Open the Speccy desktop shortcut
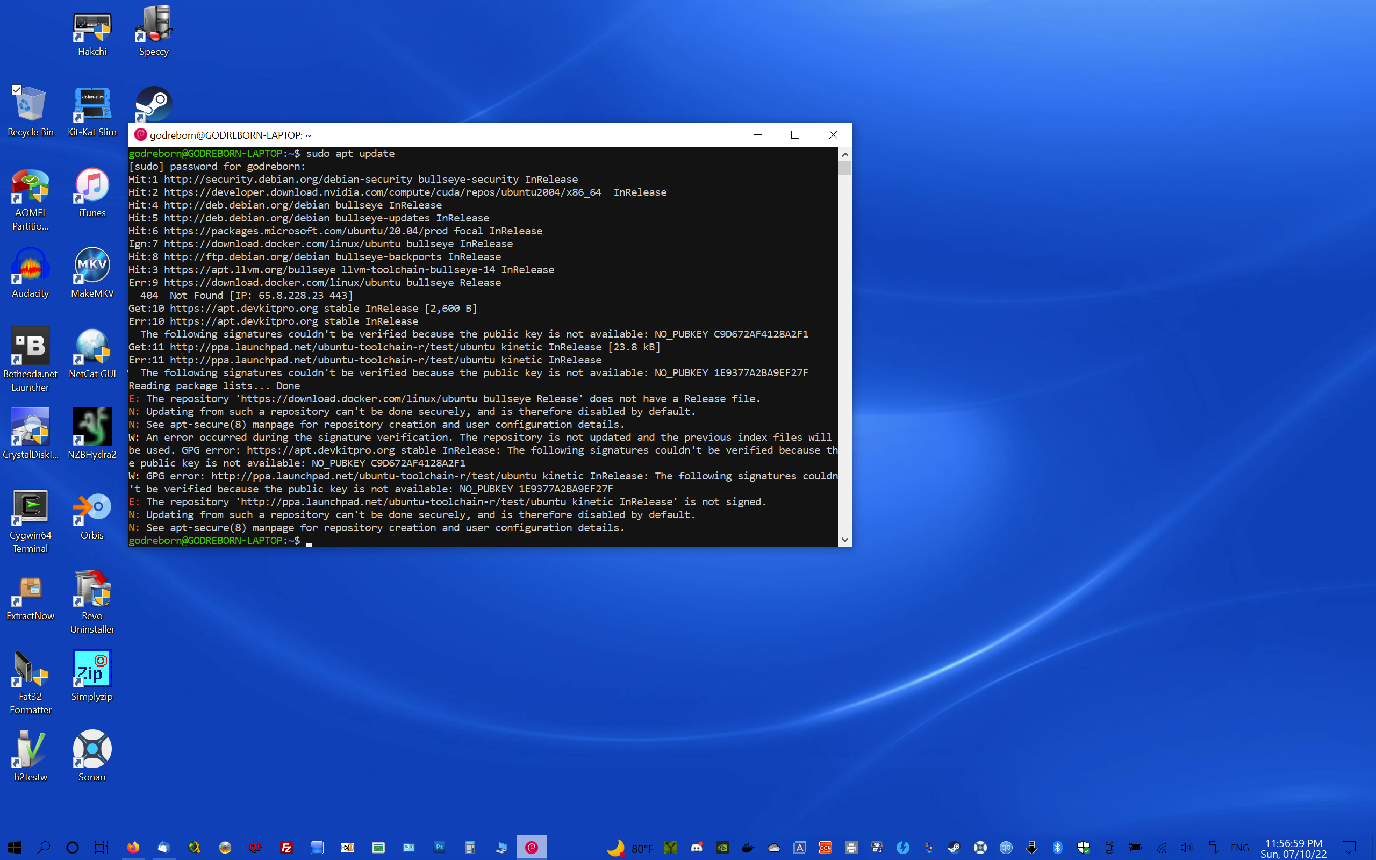The height and width of the screenshot is (860, 1376). pyautogui.click(x=154, y=32)
